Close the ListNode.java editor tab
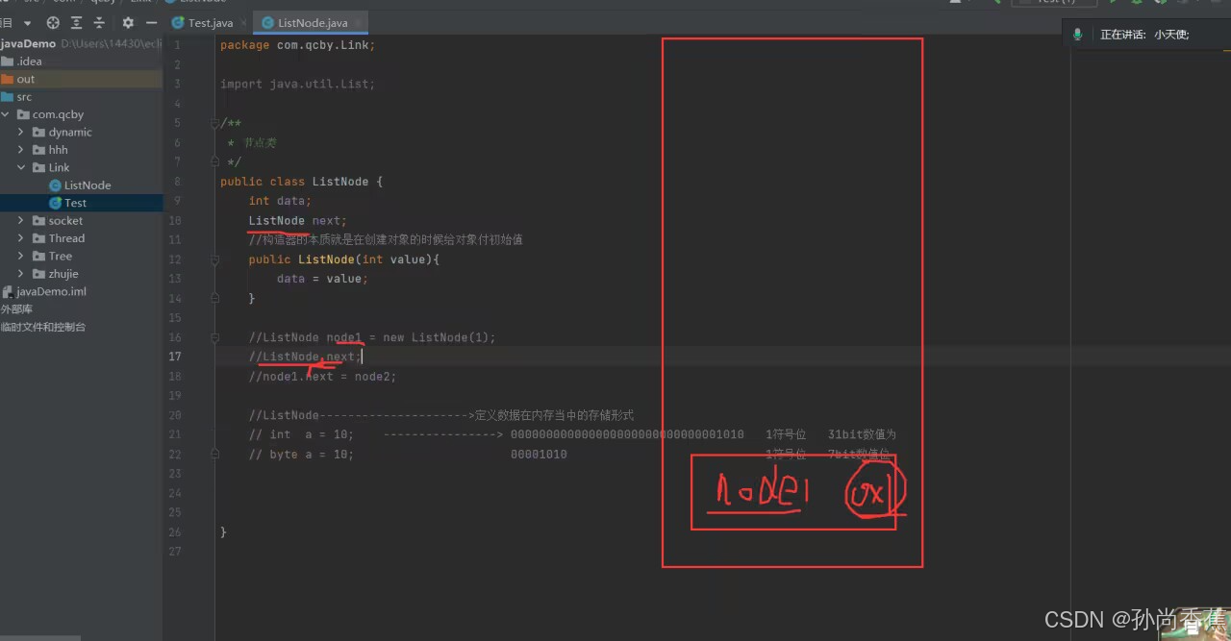 click(x=356, y=22)
